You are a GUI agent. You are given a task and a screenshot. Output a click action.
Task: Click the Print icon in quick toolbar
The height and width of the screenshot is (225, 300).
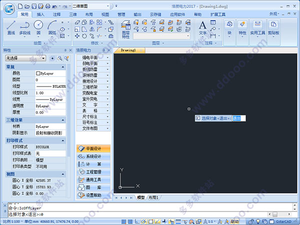point(48,6)
